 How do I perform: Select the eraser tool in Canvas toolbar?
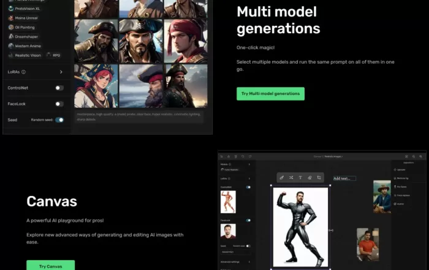[309, 178]
